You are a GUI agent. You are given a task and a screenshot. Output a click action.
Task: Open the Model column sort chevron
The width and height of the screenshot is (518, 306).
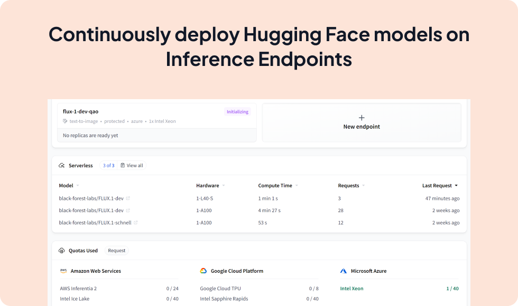tap(78, 185)
